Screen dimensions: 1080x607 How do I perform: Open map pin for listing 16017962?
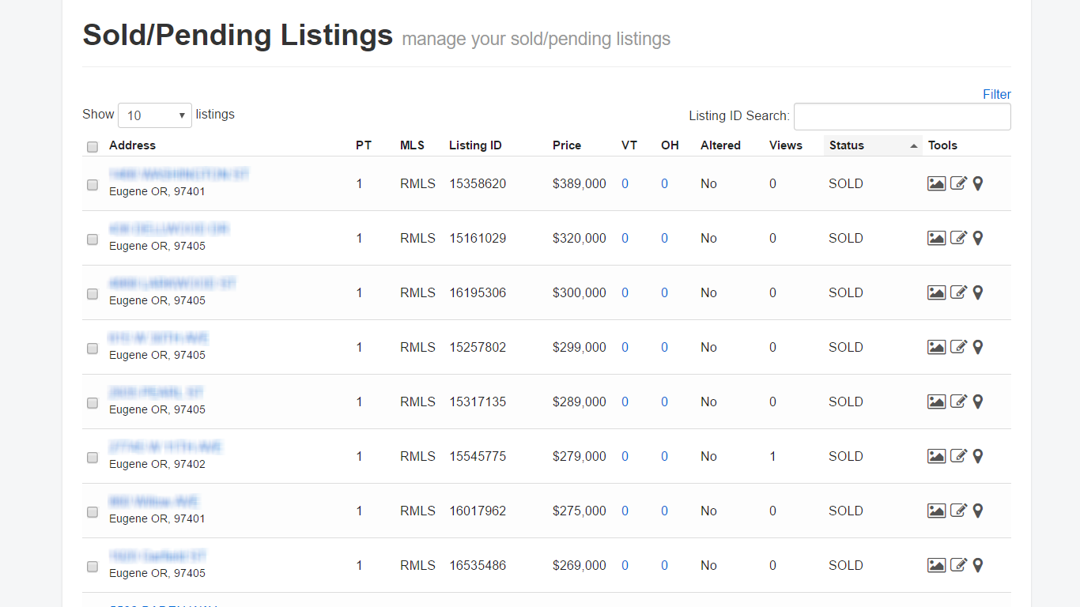pyautogui.click(x=978, y=511)
